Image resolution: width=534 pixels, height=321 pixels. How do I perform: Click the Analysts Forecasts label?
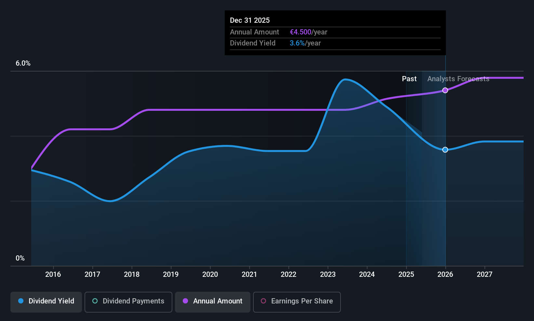pyautogui.click(x=458, y=79)
